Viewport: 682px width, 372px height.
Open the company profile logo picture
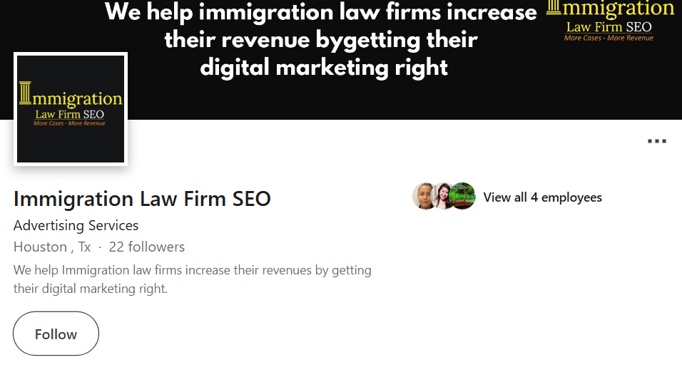71,109
